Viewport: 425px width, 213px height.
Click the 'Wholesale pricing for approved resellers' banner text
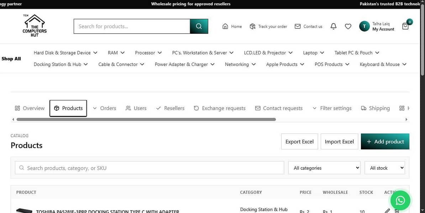point(191,4)
